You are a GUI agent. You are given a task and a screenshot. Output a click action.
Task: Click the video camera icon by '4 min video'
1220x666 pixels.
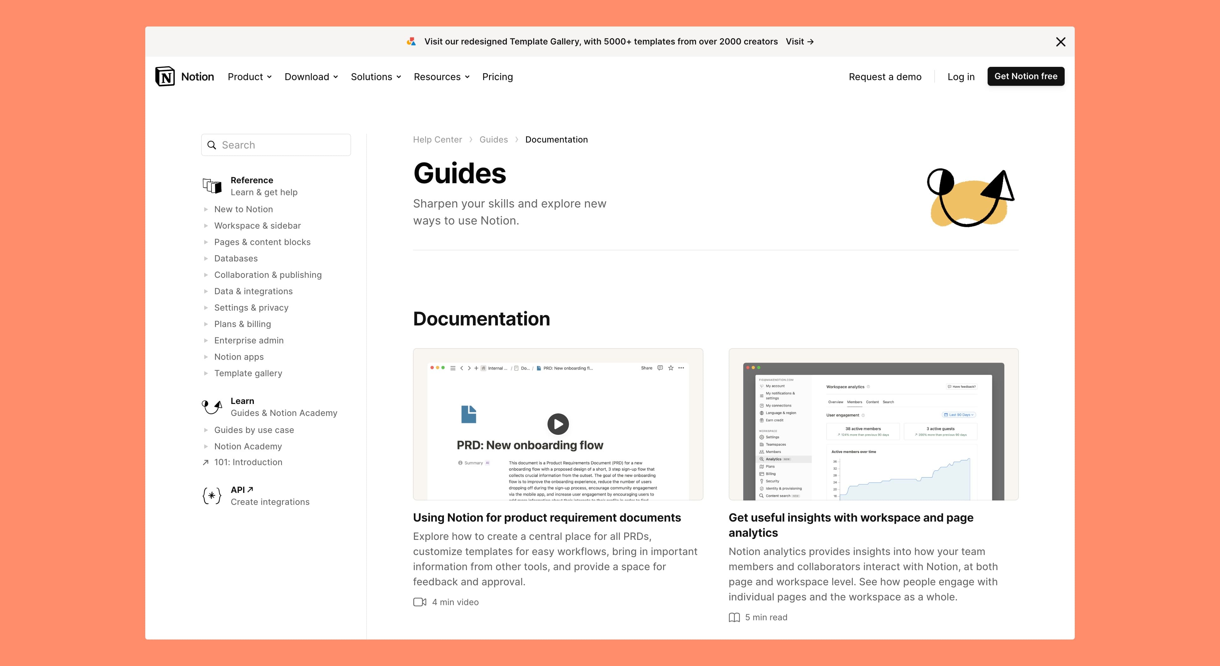[x=420, y=602]
